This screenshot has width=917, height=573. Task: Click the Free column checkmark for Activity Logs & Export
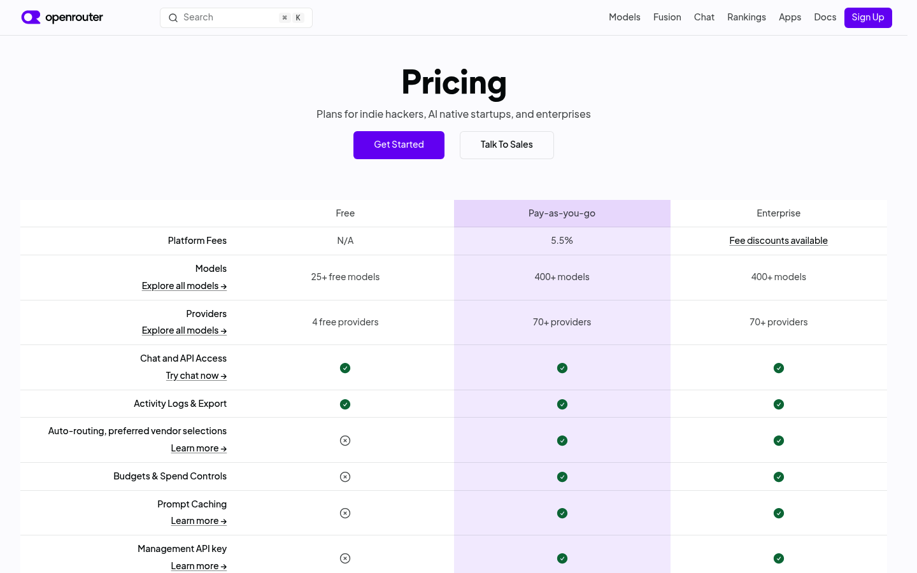(x=345, y=404)
